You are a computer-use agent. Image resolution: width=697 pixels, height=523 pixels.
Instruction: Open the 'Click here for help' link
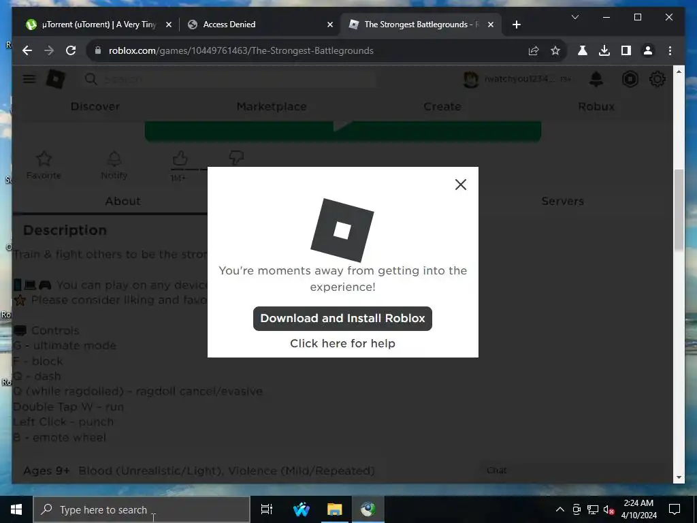click(343, 343)
